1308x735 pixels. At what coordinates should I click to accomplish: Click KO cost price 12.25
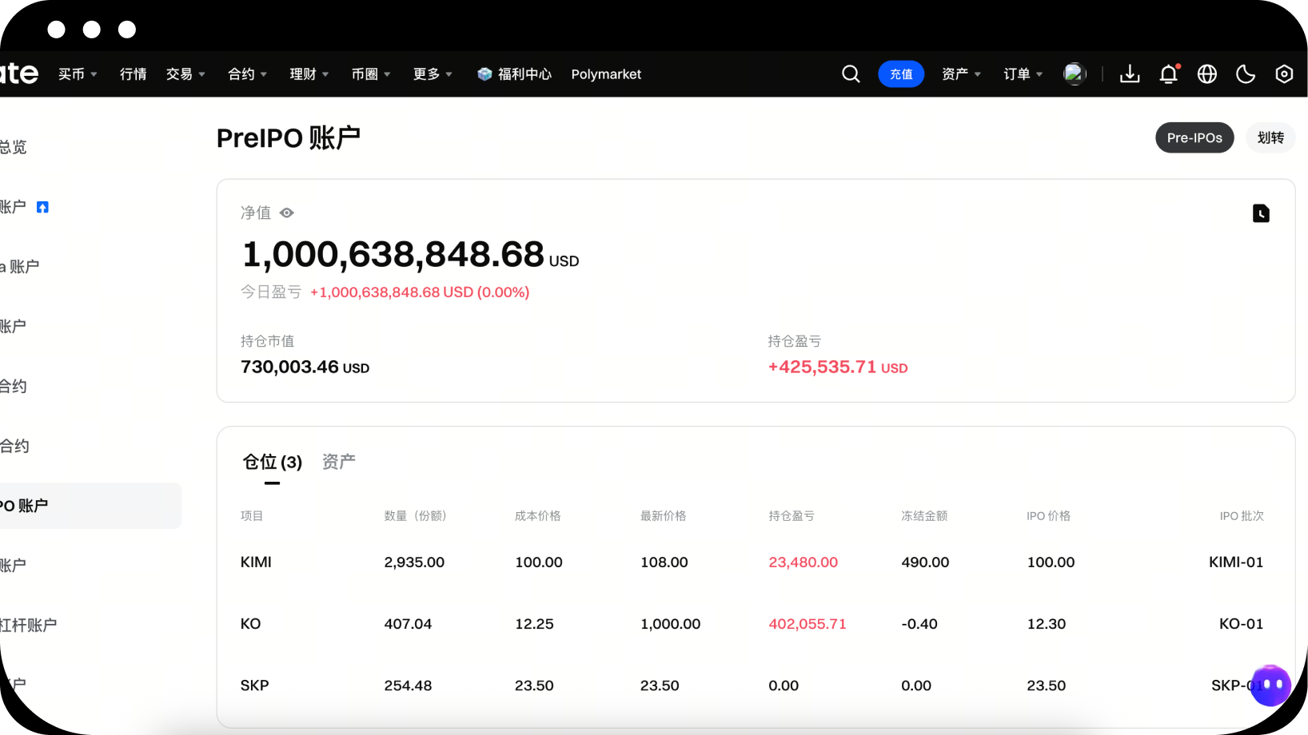coord(534,624)
